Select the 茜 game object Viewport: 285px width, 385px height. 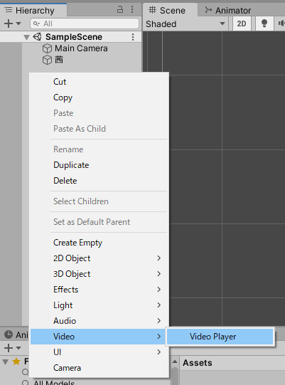58,60
